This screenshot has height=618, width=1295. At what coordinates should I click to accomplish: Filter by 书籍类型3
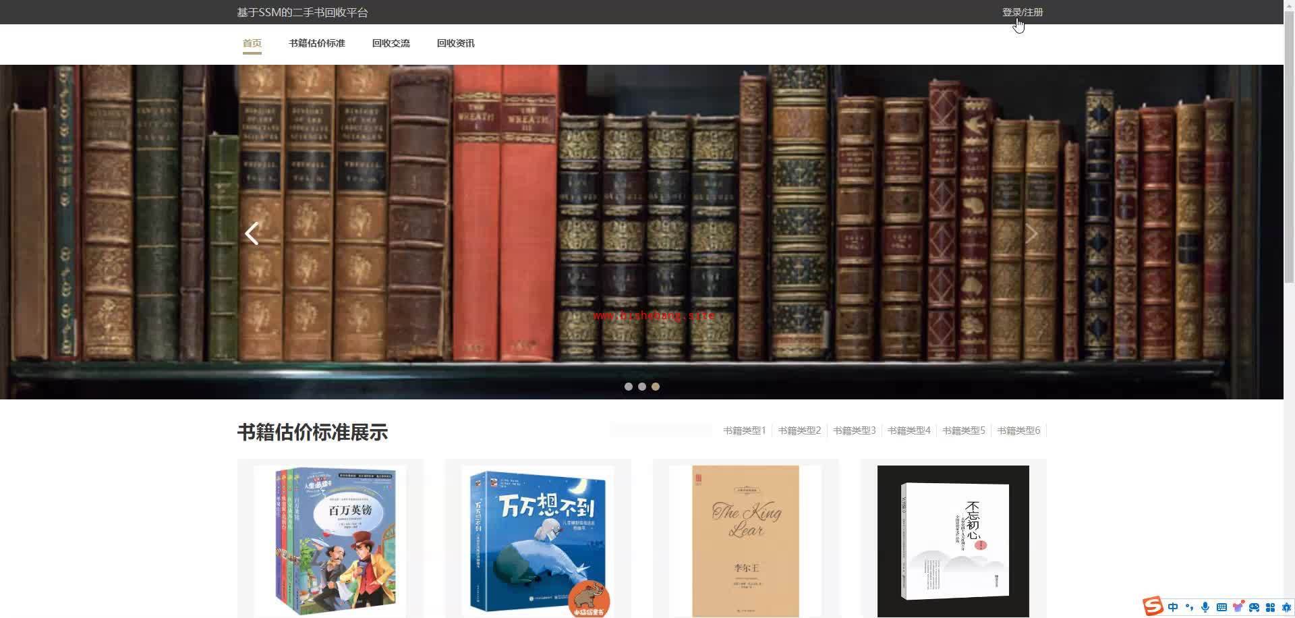(855, 430)
